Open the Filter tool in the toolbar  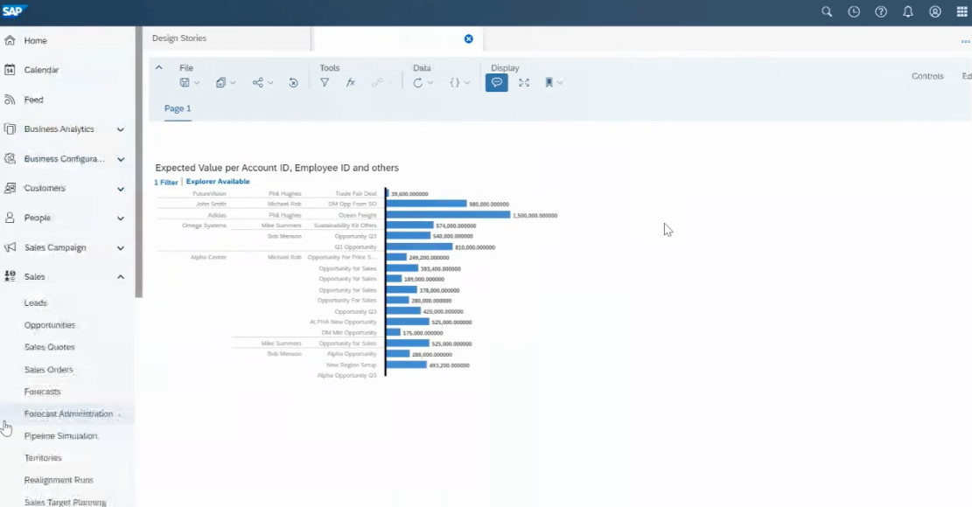325,81
